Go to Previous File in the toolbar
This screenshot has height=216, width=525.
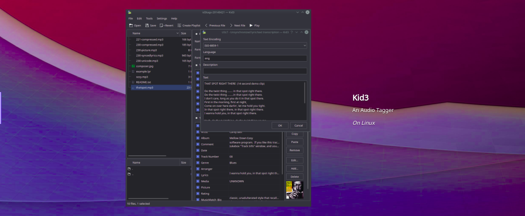[x=215, y=25]
